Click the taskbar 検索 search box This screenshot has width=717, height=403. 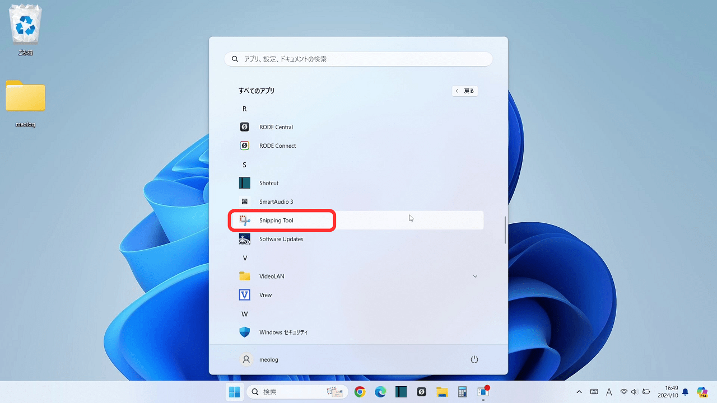297,392
